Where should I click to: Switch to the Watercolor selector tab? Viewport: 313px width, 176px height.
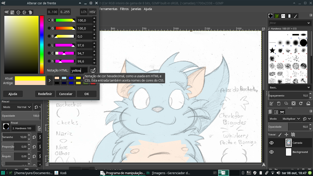(x=18, y=12)
